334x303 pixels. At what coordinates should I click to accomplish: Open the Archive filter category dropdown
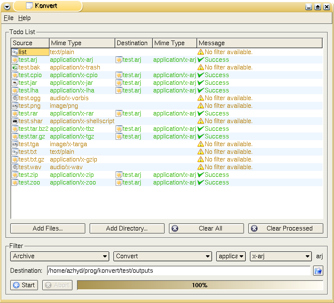click(60, 256)
